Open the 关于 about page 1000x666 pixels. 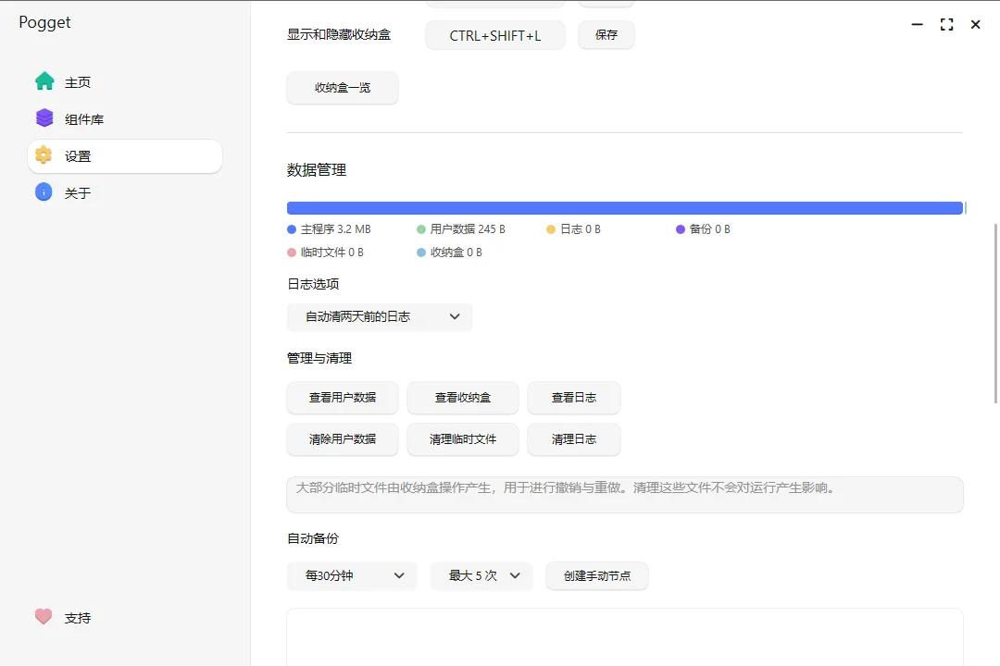pyautogui.click(x=125, y=193)
